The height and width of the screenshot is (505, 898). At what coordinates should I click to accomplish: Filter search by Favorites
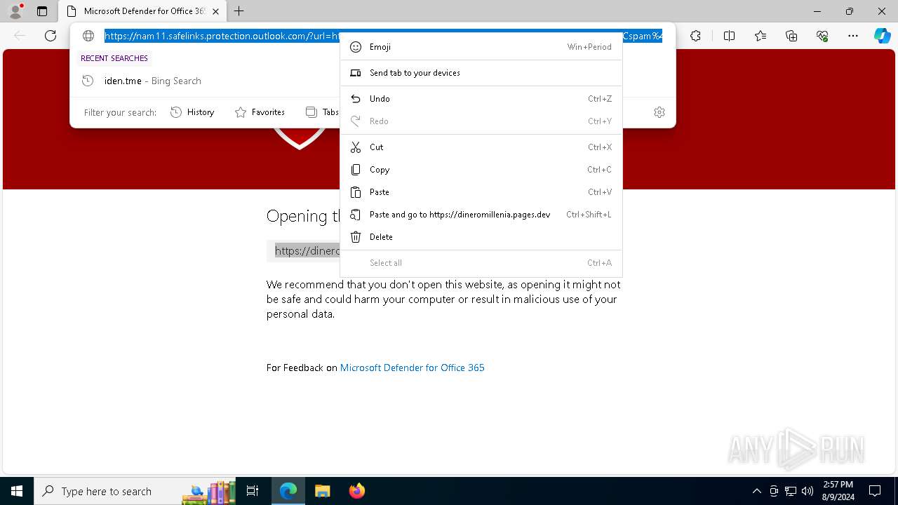[260, 112]
